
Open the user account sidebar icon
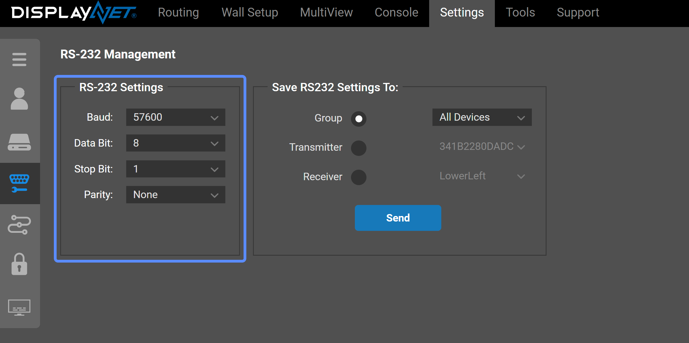coord(19,99)
